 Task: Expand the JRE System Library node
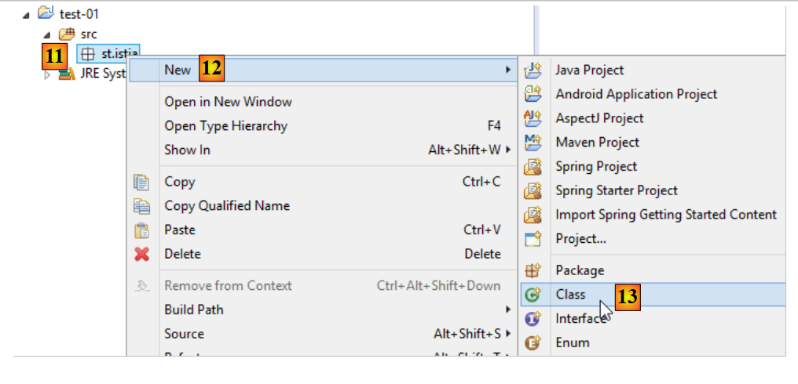[x=46, y=74]
